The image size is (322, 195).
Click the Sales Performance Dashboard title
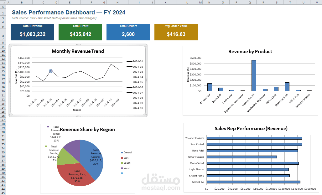[x=69, y=13]
